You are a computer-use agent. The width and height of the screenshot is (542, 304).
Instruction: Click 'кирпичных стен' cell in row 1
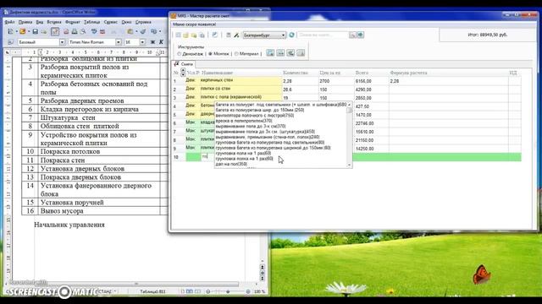pyautogui.click(x=241, y=81)
